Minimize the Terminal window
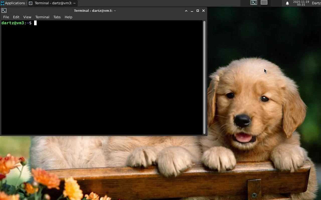The image size is (321, 200). pyautogui.click(x=192, y=11)
